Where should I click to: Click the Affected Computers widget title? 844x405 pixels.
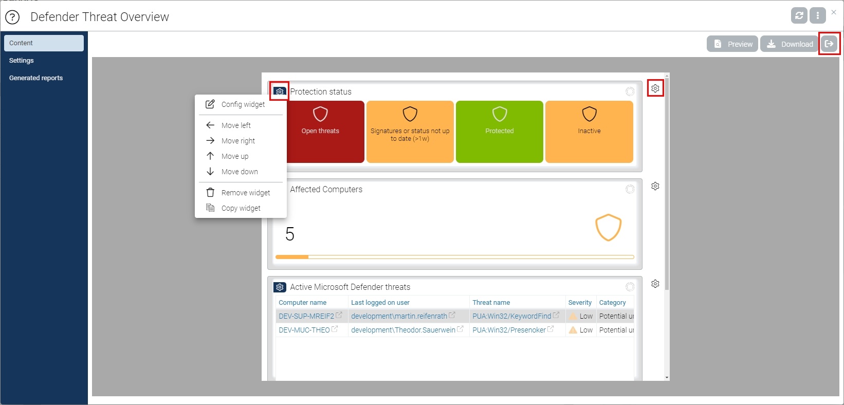(x=326, y=189)
